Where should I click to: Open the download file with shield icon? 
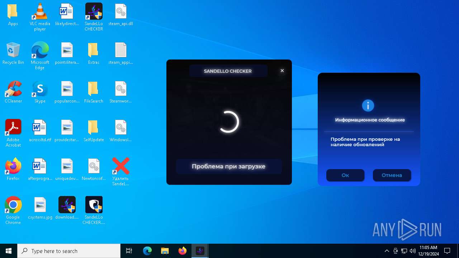(x=67, y=208)
